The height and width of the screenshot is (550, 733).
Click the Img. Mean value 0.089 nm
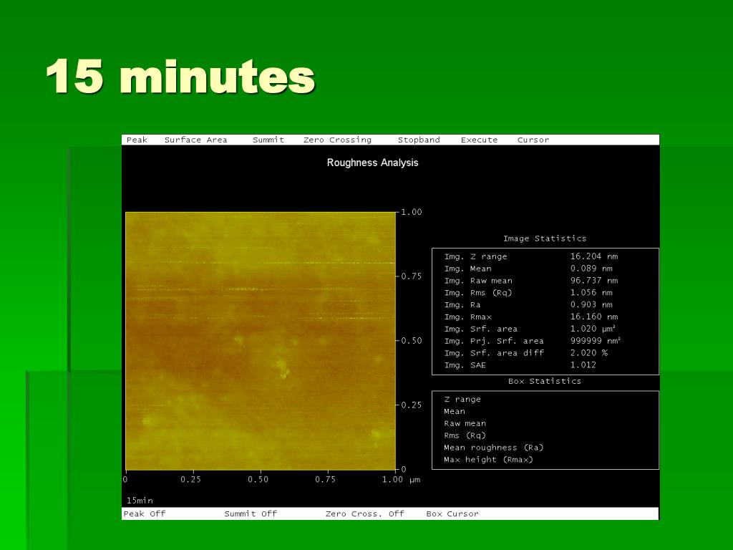point(591,269)
